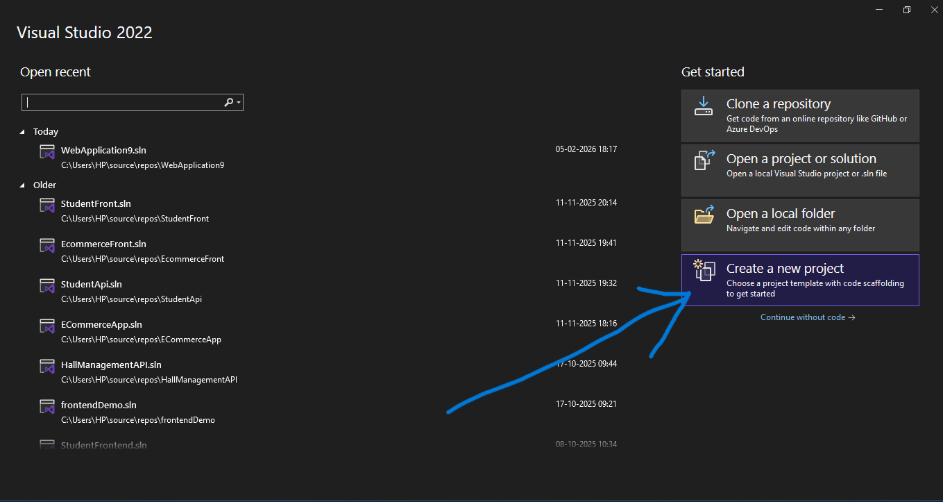
Task: Click the solution icon beside EcommerceFront.sln
Action: 46,245
